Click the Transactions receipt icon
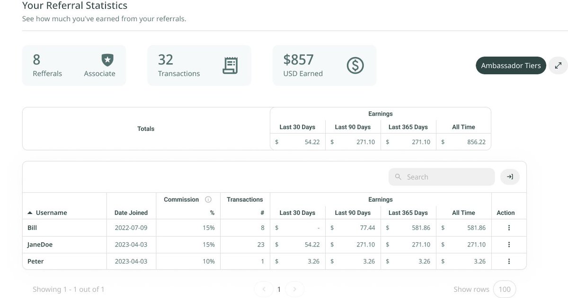568x298 pixels. pos(230,66)
